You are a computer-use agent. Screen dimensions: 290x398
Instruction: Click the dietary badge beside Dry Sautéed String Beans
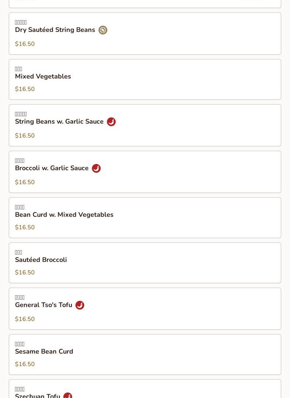point(103,30)
